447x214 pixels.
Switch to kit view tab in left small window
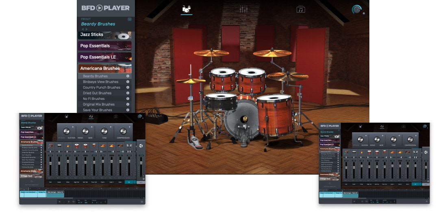point(66,116)
